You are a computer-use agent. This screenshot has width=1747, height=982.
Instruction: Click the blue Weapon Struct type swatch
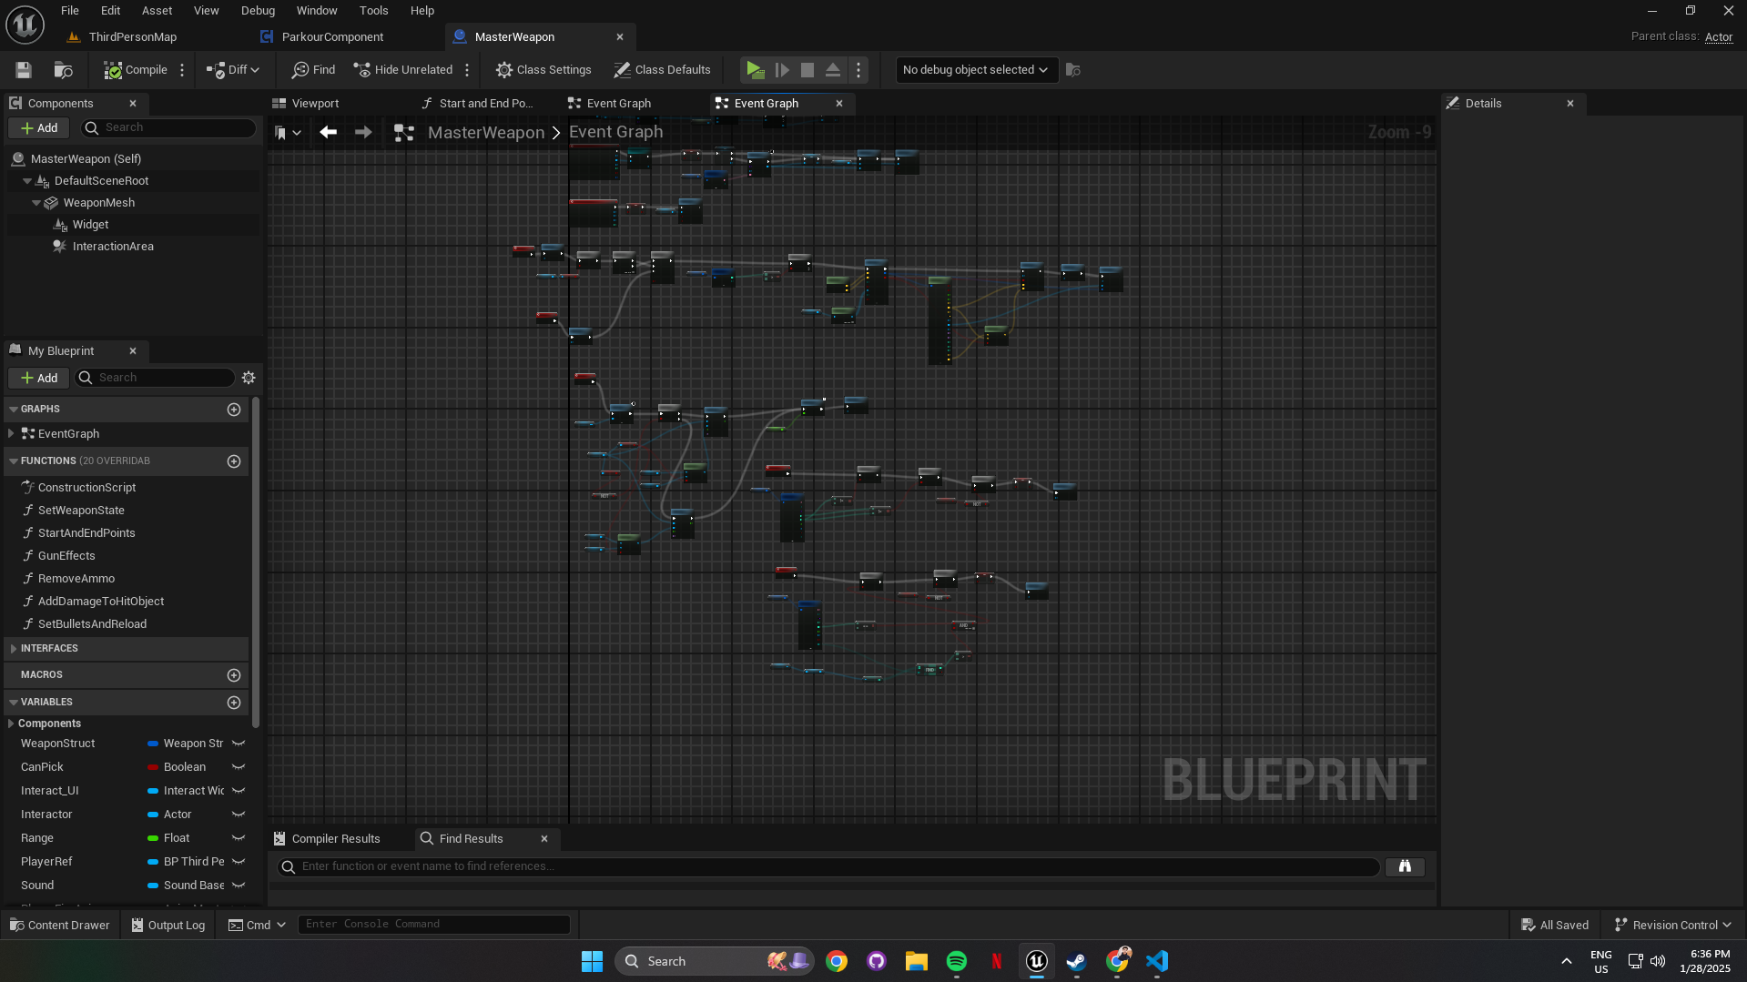click(153, 744)
